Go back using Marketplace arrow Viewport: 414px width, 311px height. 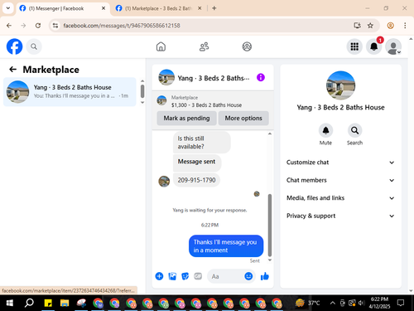click(12, 70)
